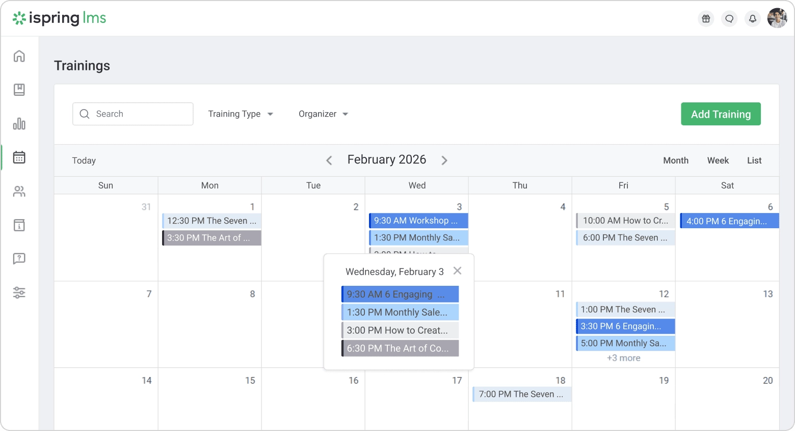Open the courses book icon in sidebar
The height and width of the screenshot is (431, 795).
coord(19,90)
